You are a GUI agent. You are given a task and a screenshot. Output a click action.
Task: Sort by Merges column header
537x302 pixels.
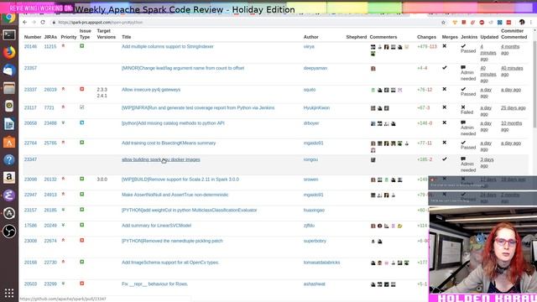[450, 37]
